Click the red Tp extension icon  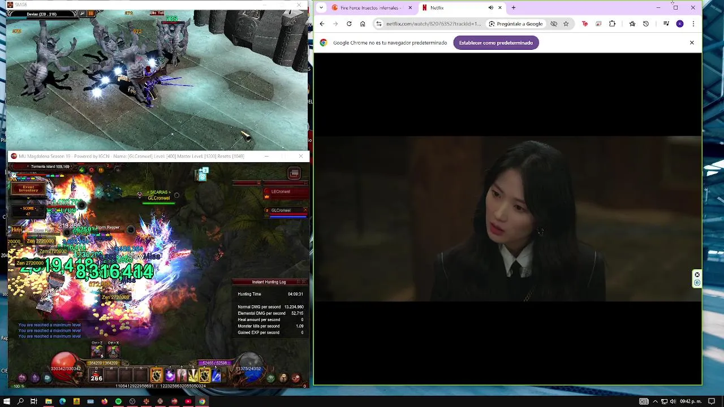click(x=585, y=24)
